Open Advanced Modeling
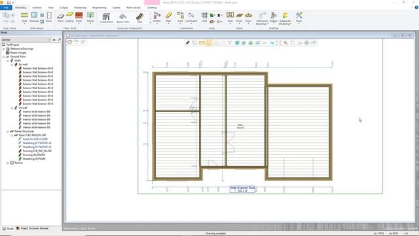This screenshot has width=419, height=236. [285, 18]
